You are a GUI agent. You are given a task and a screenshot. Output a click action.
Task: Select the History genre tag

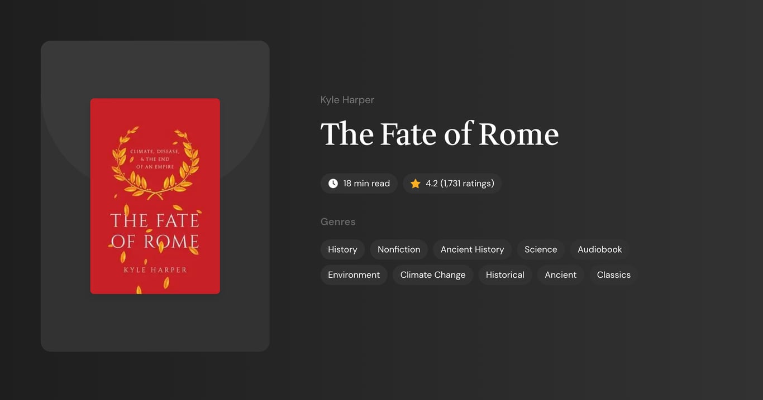point(342,249)
